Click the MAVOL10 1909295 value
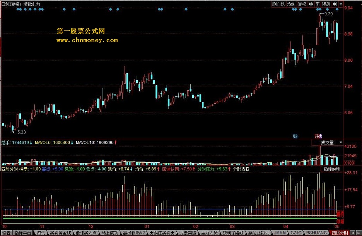 click(x=96, y=143)
